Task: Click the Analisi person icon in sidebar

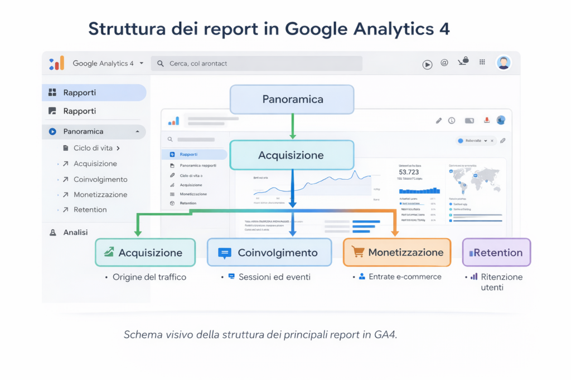Action: [53, 233]
